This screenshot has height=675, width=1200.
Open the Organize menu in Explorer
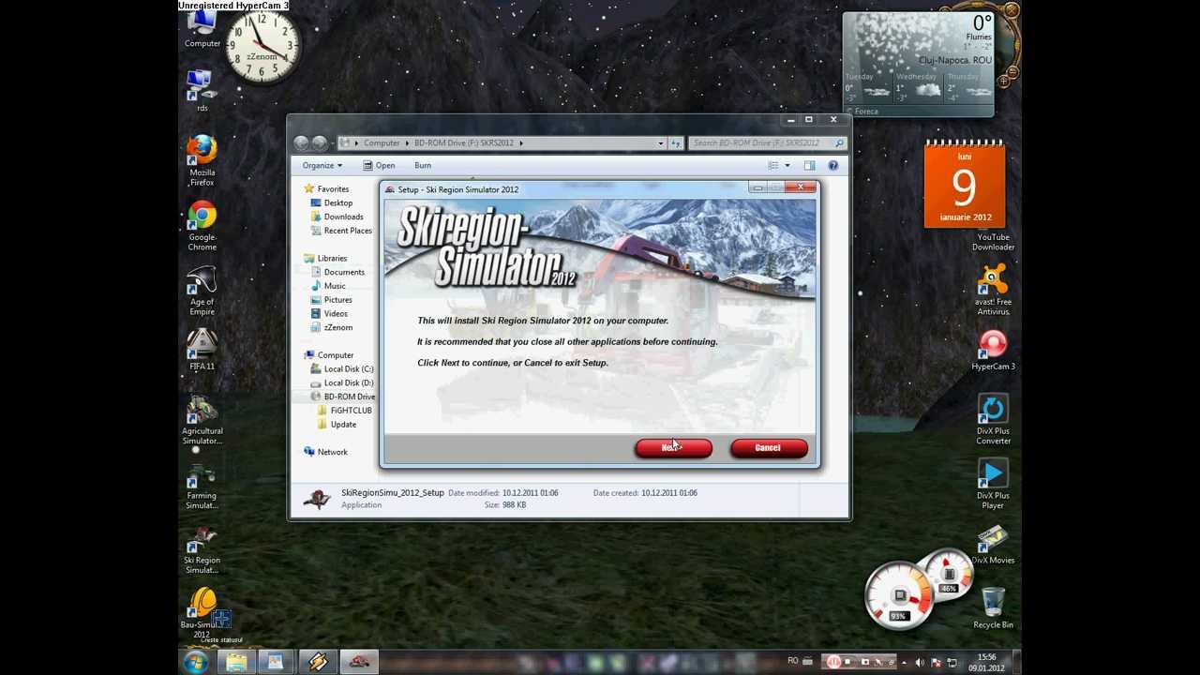pyautogui.click(x=322, y=166)
